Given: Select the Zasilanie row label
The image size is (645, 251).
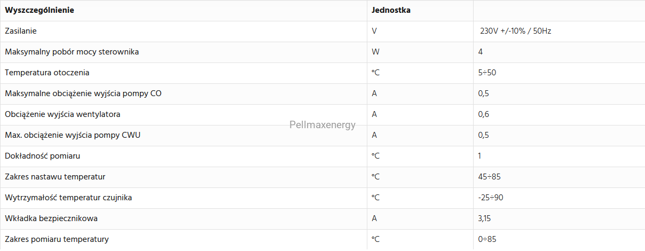Looking at the screenshot, I should pyautogui.click(x=21, y=31).
